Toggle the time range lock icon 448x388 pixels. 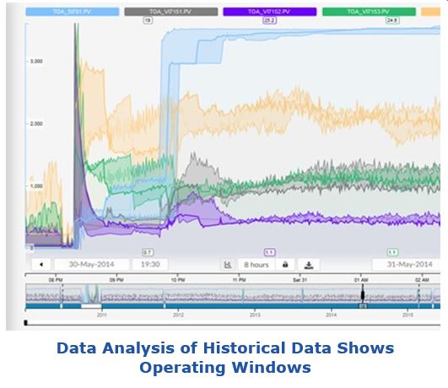(x=285, y=265)
